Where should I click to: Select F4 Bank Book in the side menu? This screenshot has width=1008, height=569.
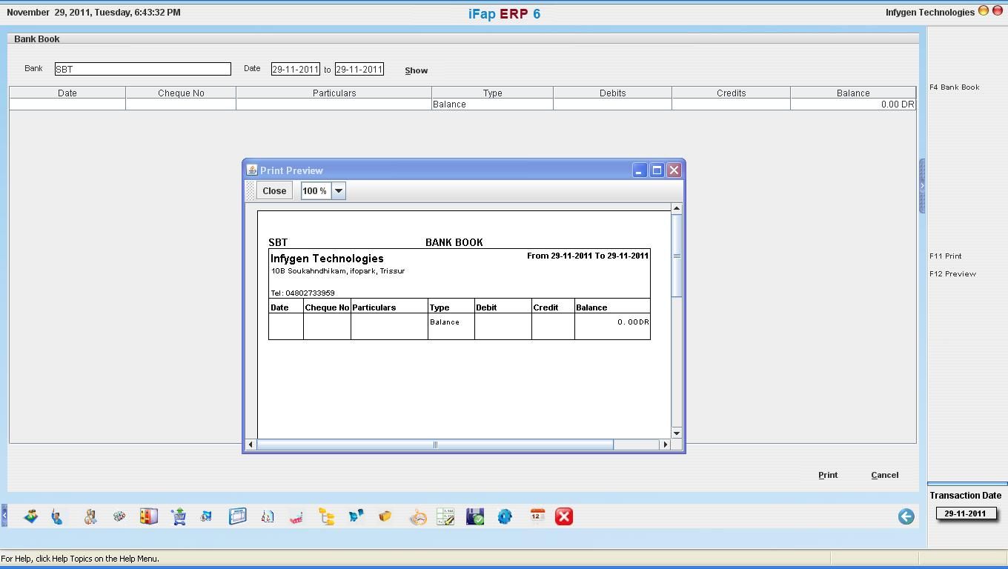pyautogui.click(x=955, y=87)
